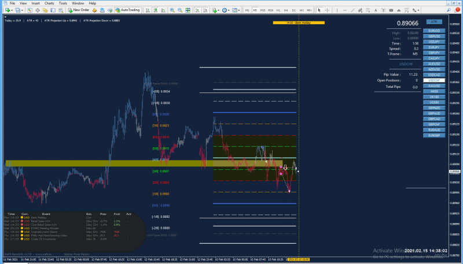
Task: Expand the Profiles dropdown arrow
Action: tap(22, 10)
